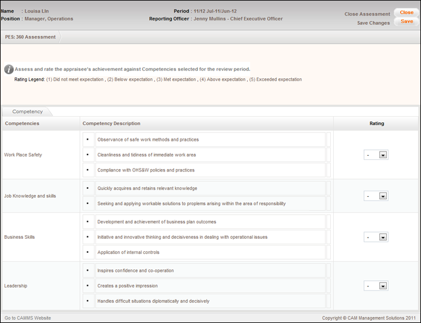Click 'Application of internal controls' description field

[x=210, y=252]
